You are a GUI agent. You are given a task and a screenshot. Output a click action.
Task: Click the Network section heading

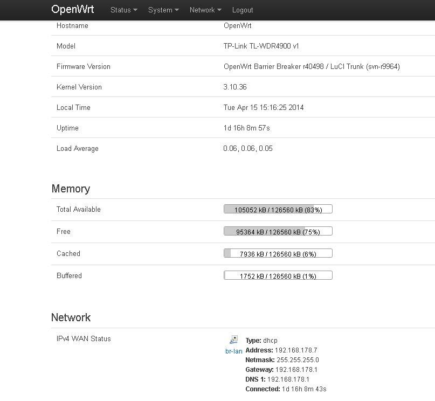click(x=71, y=317)
